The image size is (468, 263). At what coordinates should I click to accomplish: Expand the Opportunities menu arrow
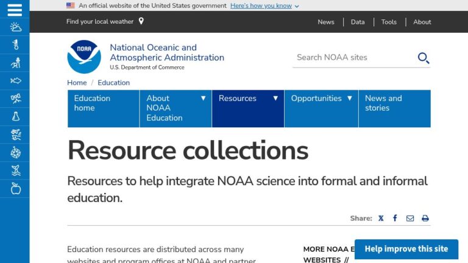click(350, 98)
